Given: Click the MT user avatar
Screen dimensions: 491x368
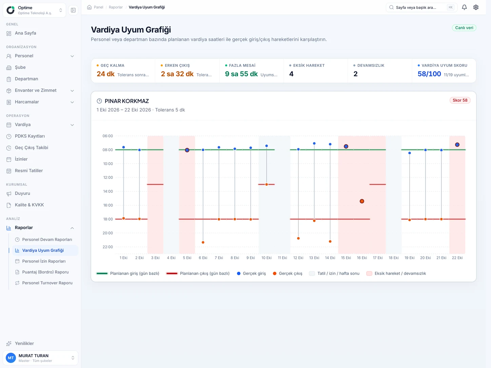Looking at the screenshot, I should [x=11, y=358].
